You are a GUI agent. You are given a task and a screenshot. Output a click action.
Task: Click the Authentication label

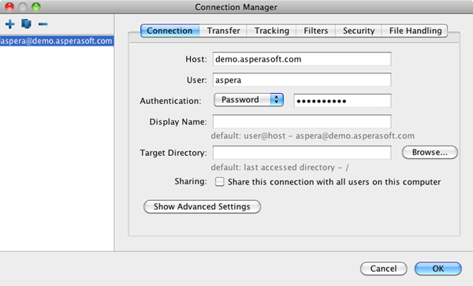pyautogui.click(x=170, y=101)
